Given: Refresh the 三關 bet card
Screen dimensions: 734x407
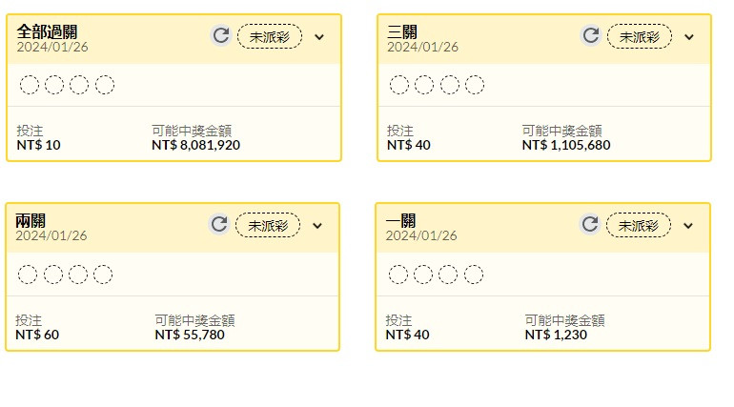Looking at the screenshot, I should click(591, 36).
